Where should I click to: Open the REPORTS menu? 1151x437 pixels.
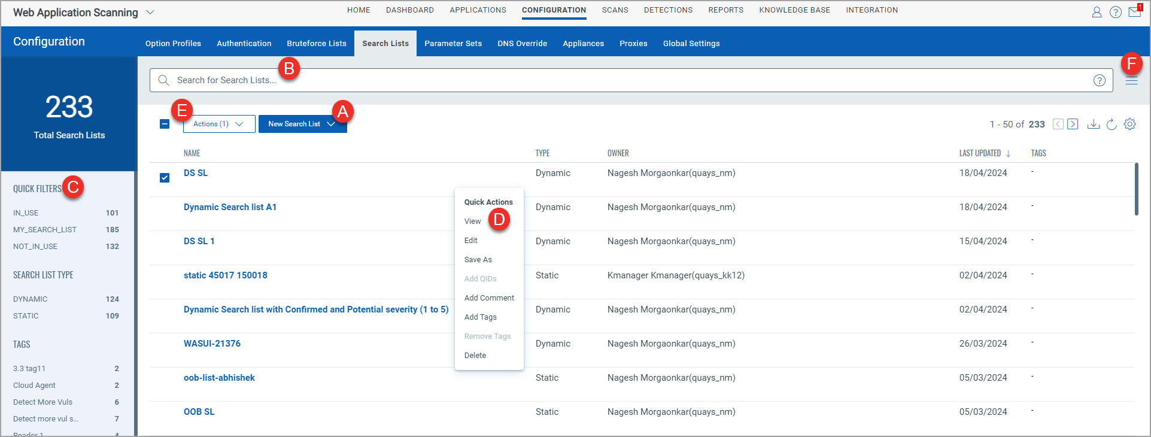[726, 10]
